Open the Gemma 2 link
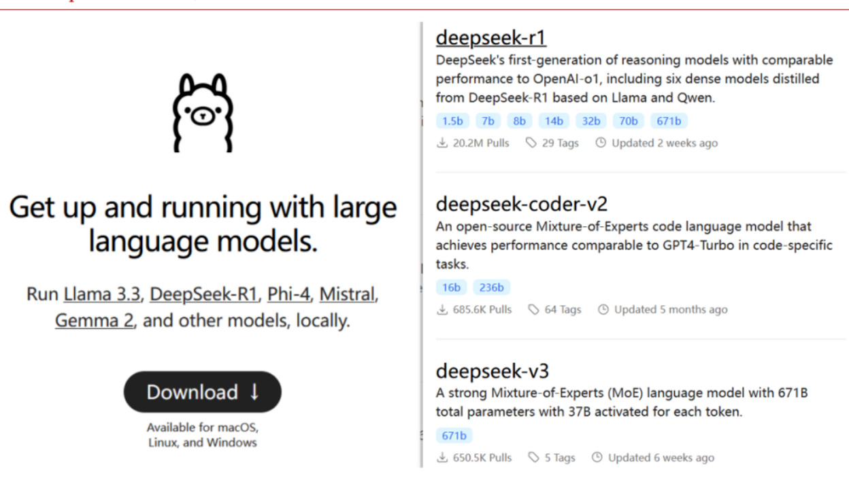The height and width of the screenshot is (477, 849). tap(94, 320)
